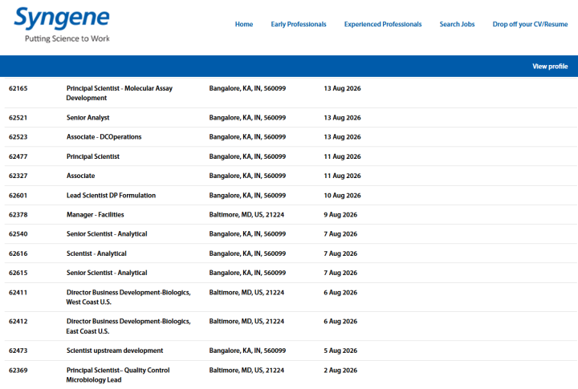The width and height of the screenshot is (578, 389).
Task: Open Senior Scientist - Analytical job 62540 title
Action: tap(107, 234)
